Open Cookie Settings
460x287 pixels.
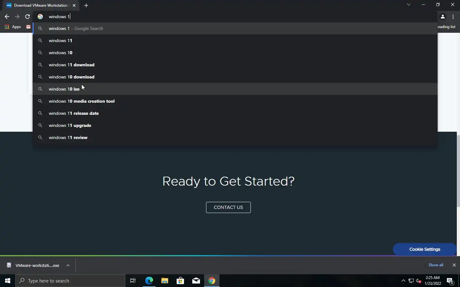(x=425, y=249)
